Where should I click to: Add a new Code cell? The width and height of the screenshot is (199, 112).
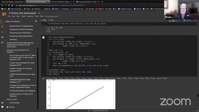point(44,20)
